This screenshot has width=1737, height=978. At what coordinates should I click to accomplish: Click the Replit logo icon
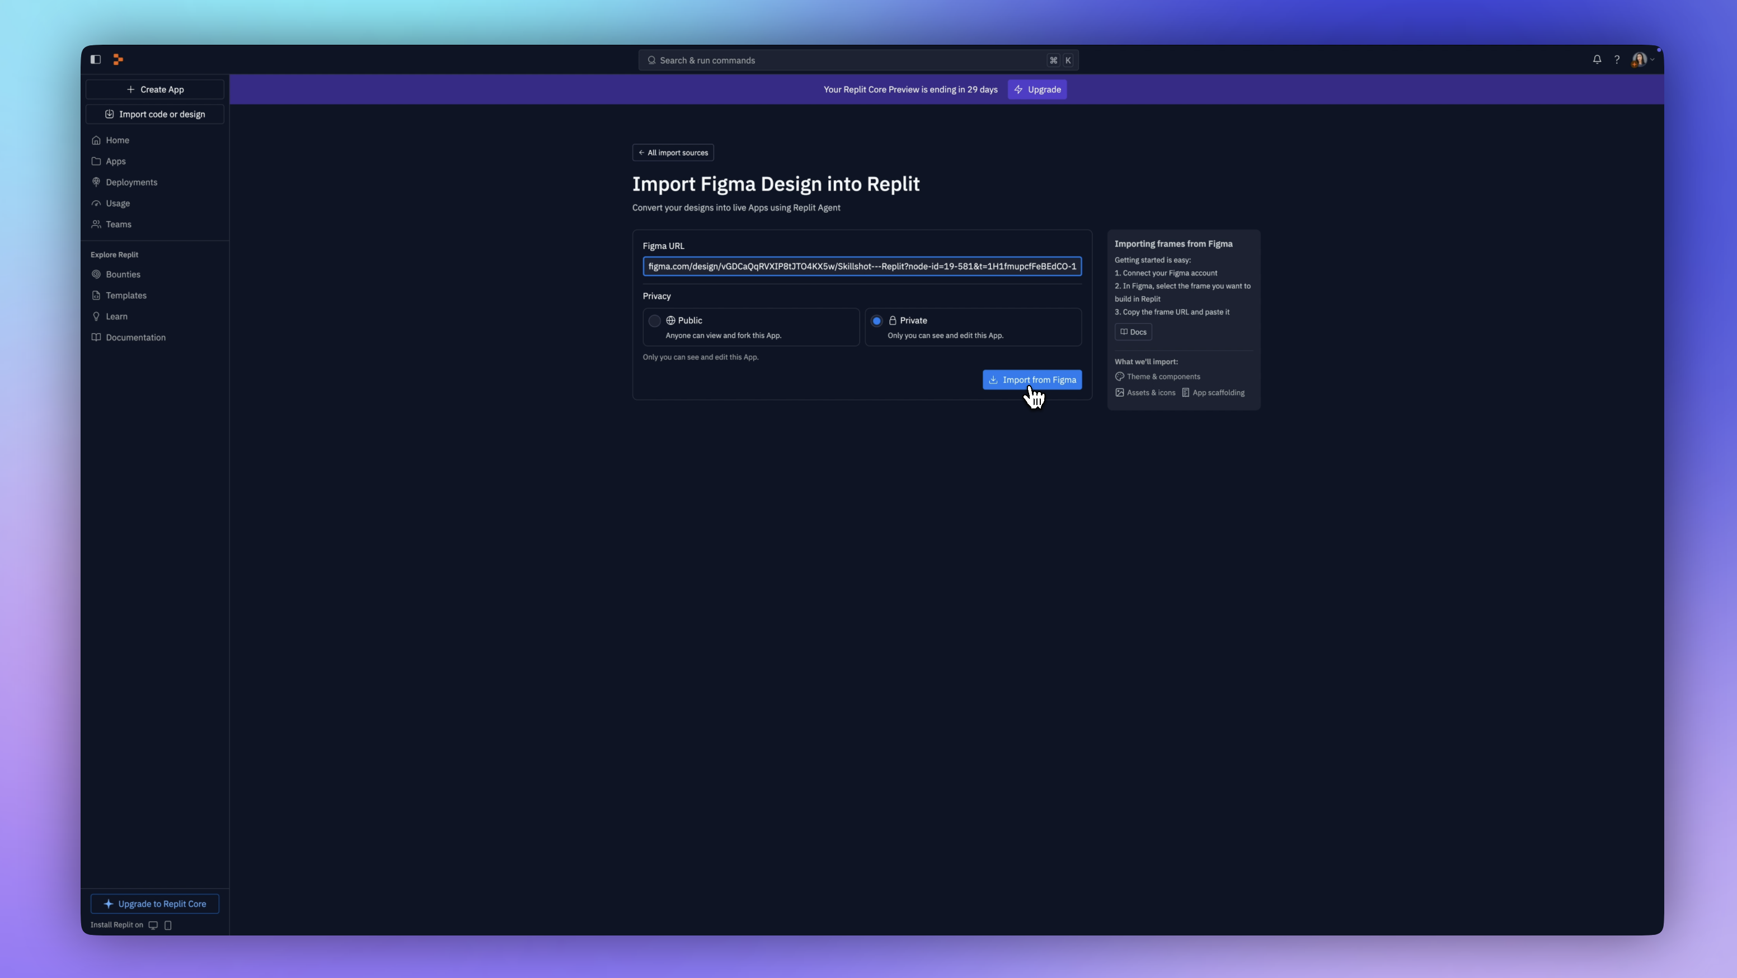pyautogui.click(x=118, y=59)
